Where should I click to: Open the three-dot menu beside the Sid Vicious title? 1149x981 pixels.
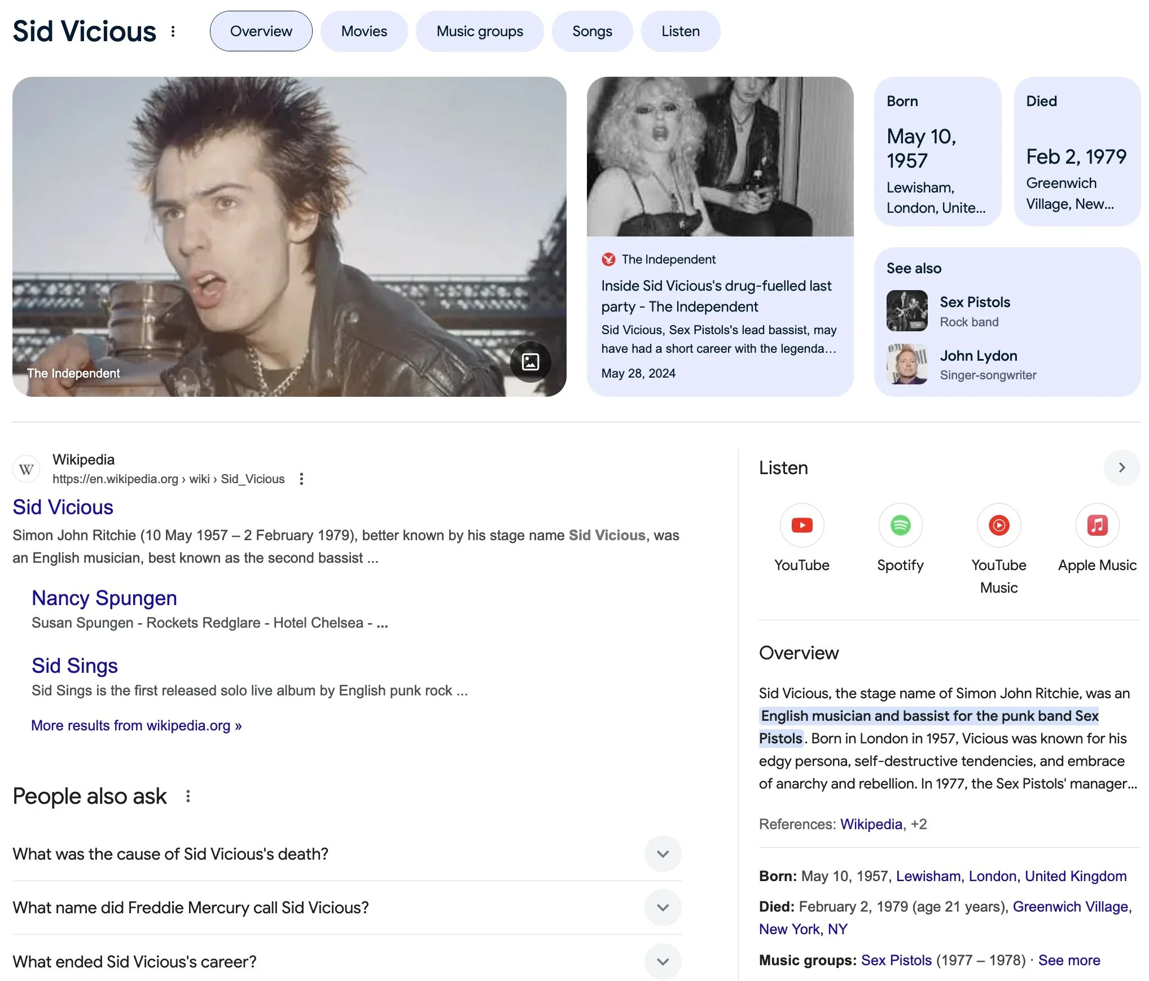click(x=173, y=32)
